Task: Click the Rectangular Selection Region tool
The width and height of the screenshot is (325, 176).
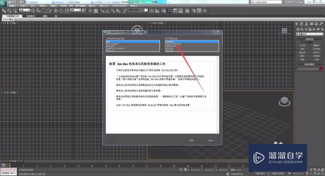Action: pyautogui.click(x=44, y=11)
